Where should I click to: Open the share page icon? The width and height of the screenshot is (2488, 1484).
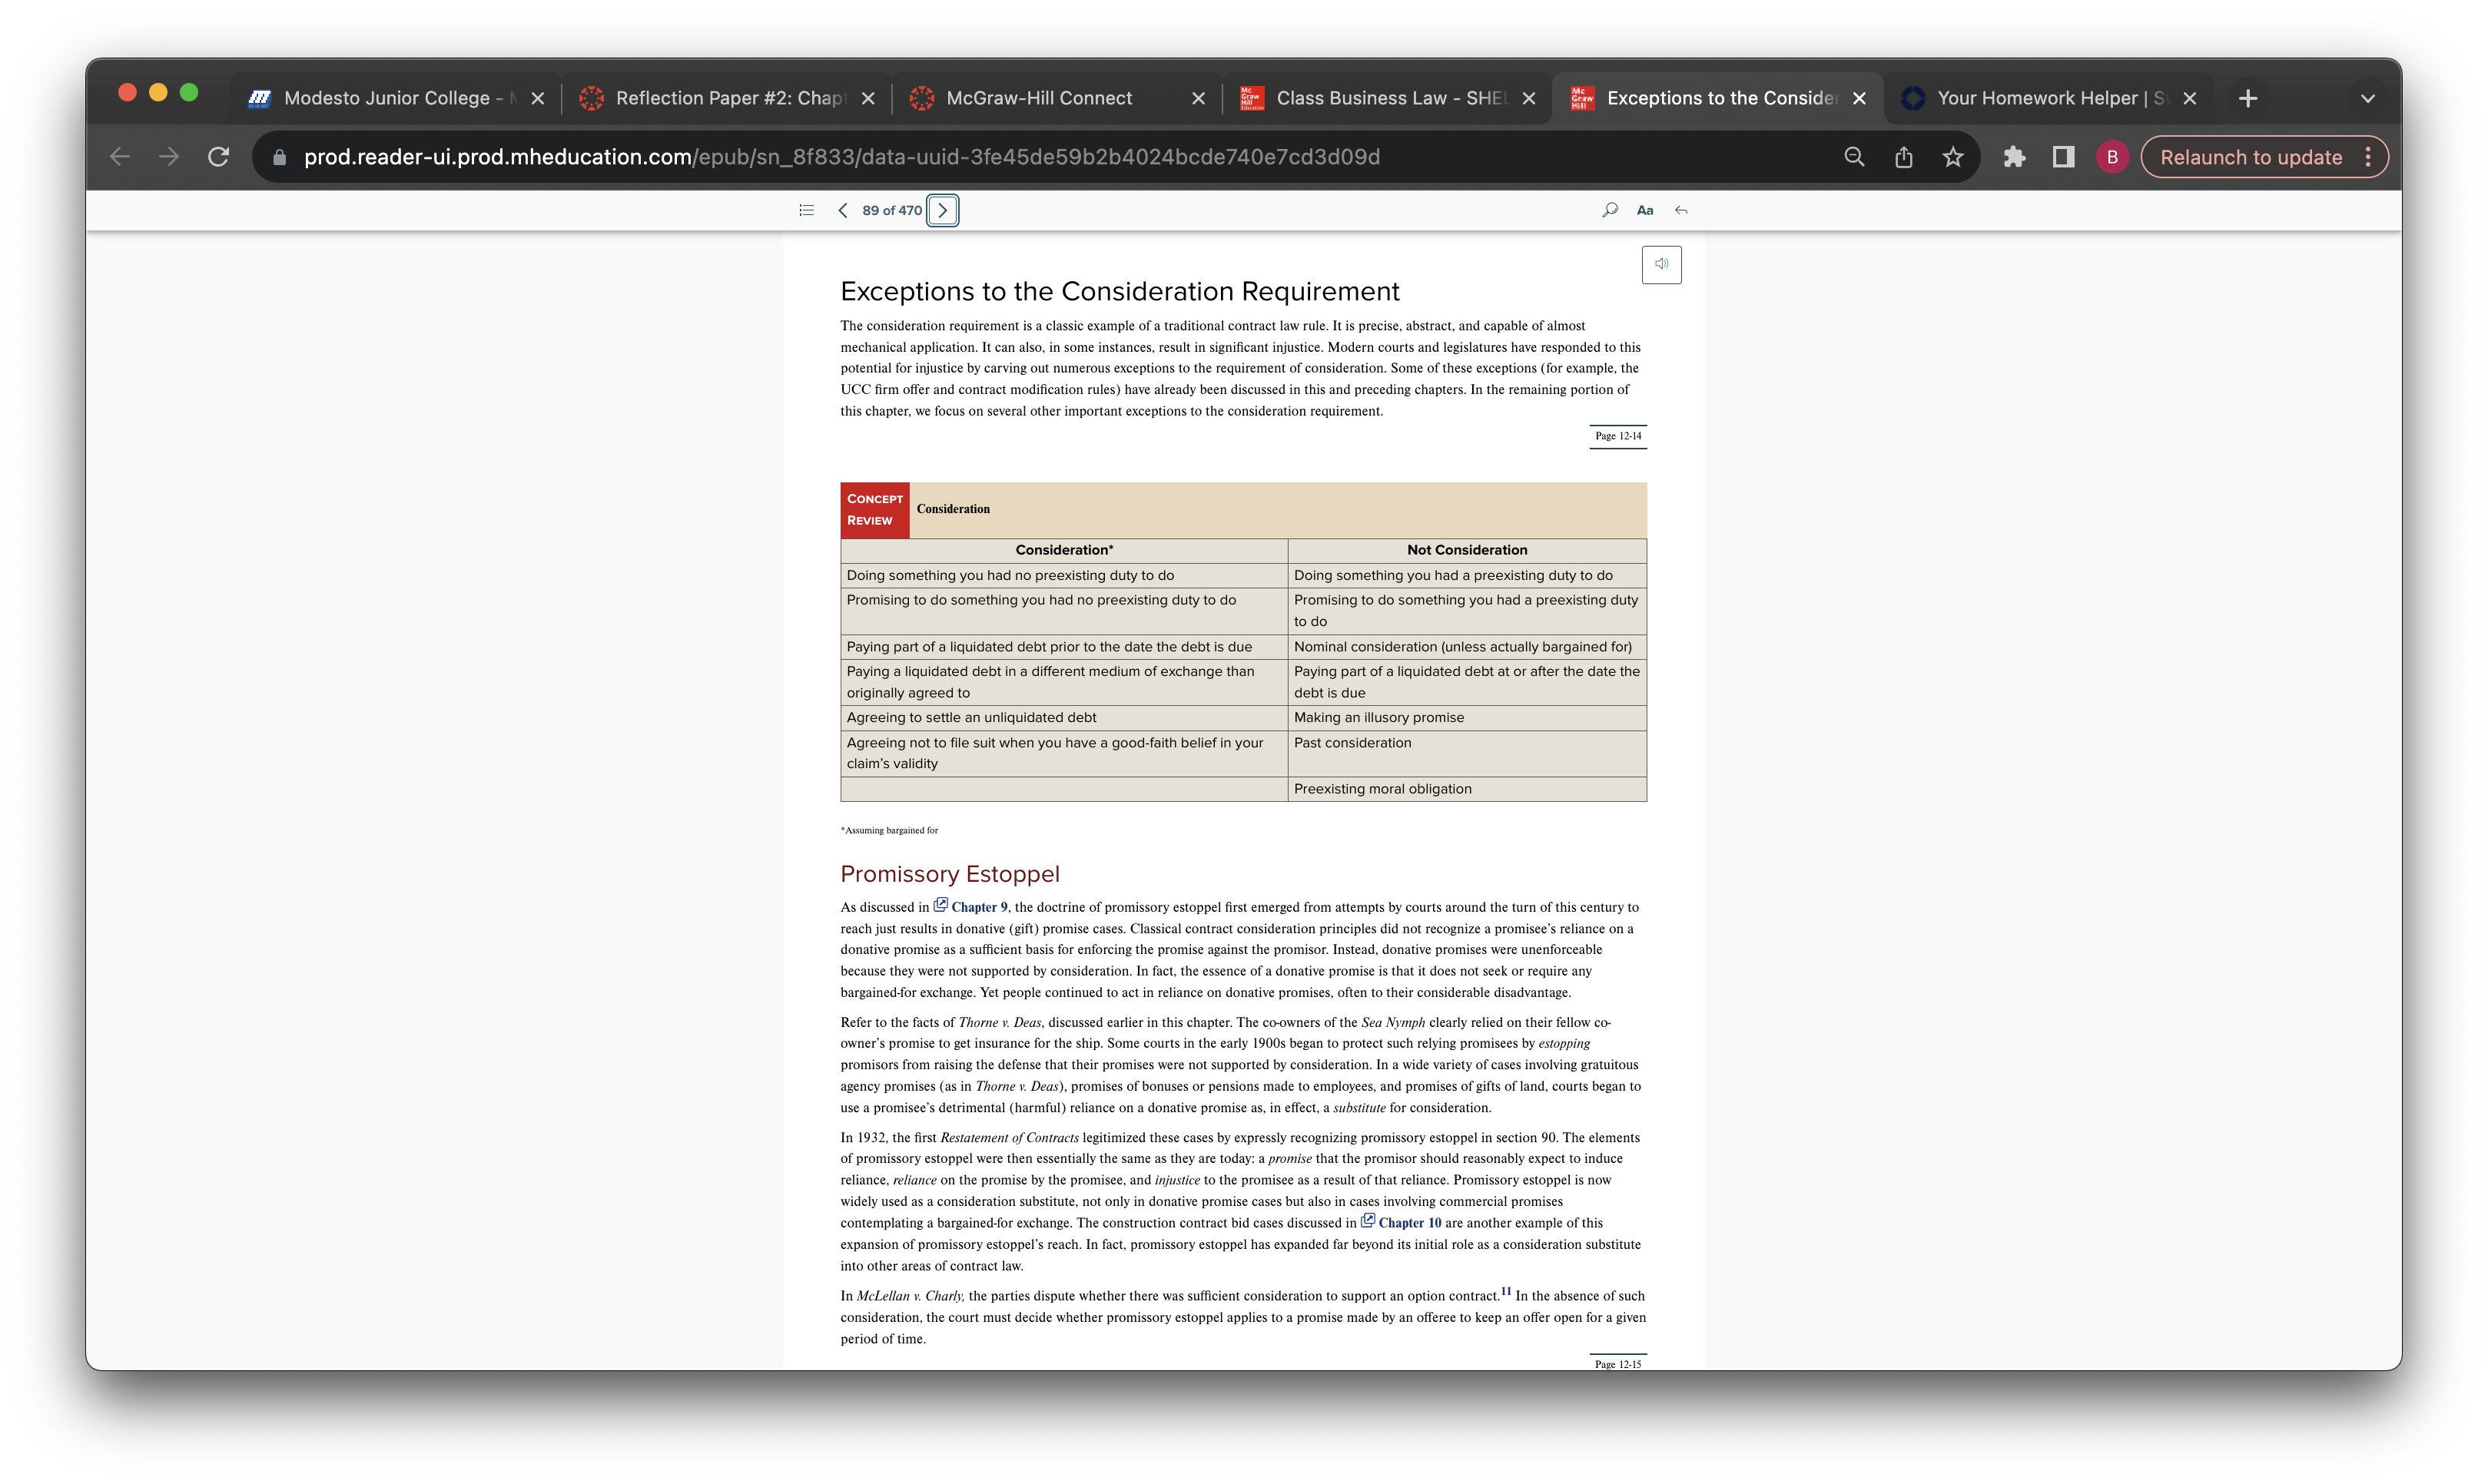(1902, 157)
